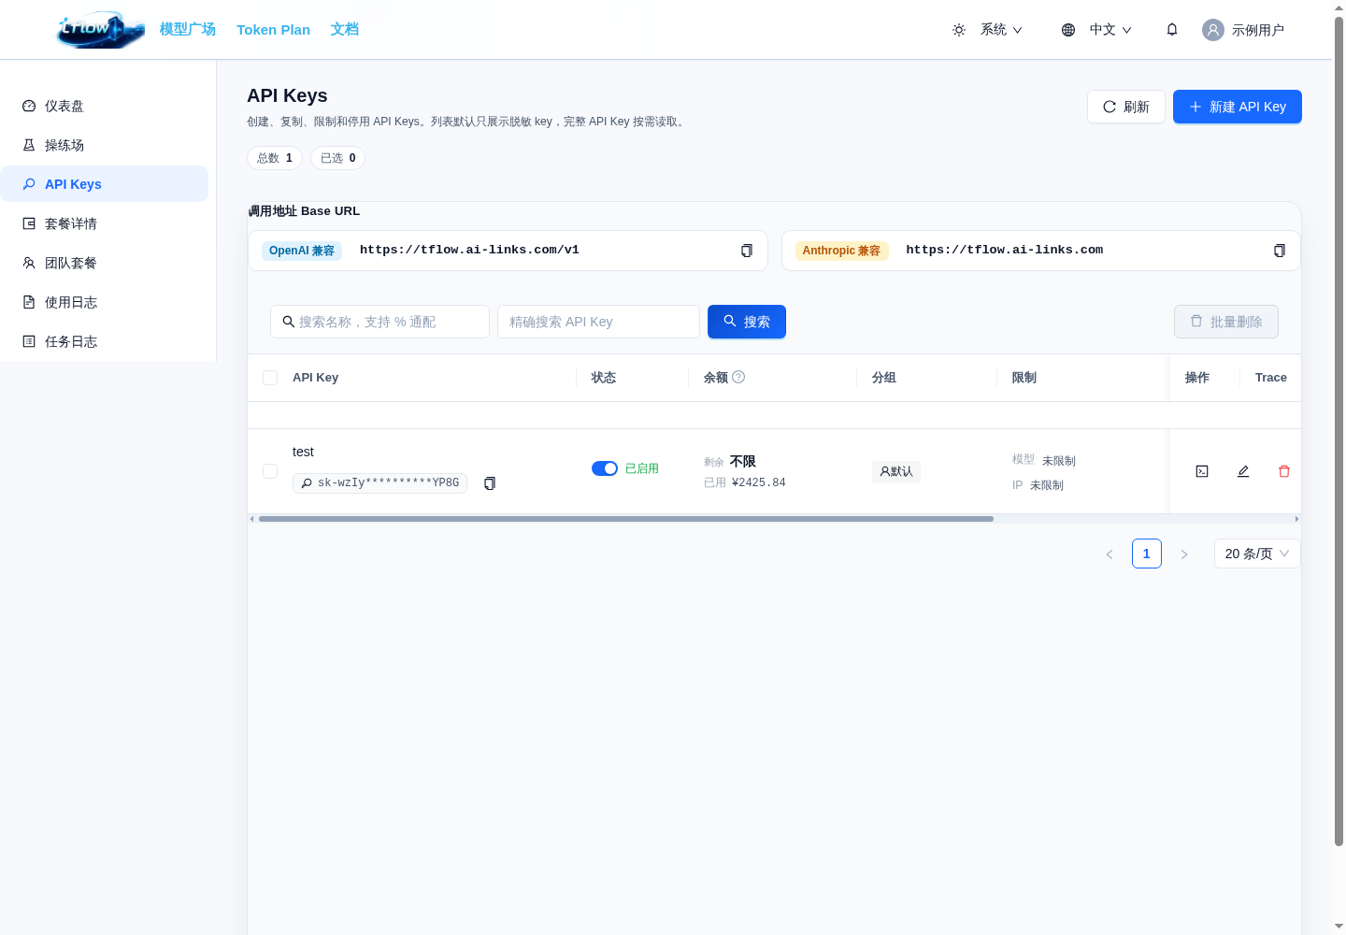The width and height of the screenshot is (1346, 935).
Task: Click the usage log document icon
Action: pos(29,302)
